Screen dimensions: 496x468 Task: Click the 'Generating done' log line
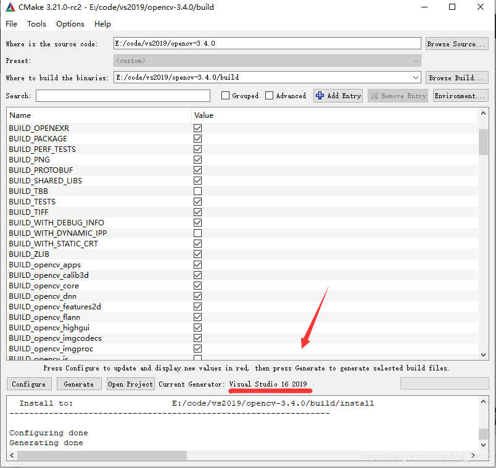(x=46, y=443)
